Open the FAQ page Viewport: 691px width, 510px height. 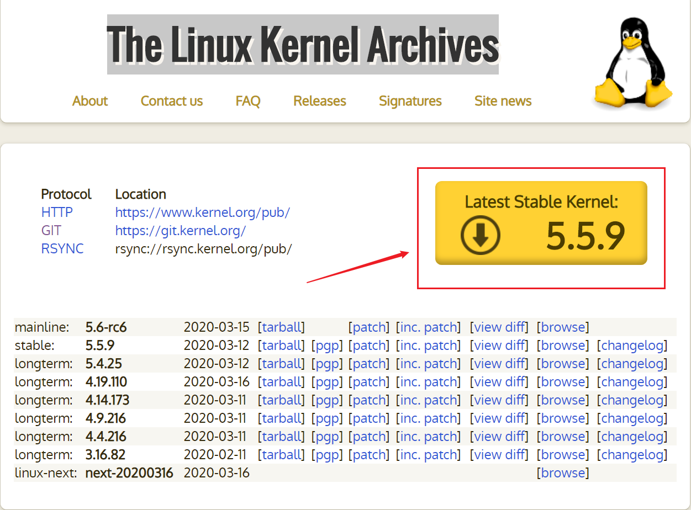(x=248, y=101)
